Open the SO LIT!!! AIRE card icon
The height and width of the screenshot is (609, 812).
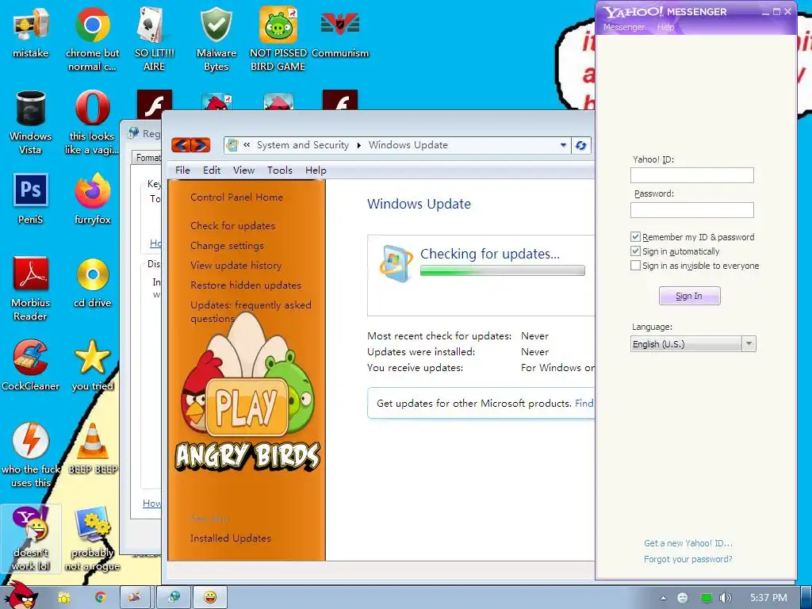(155, 39)
